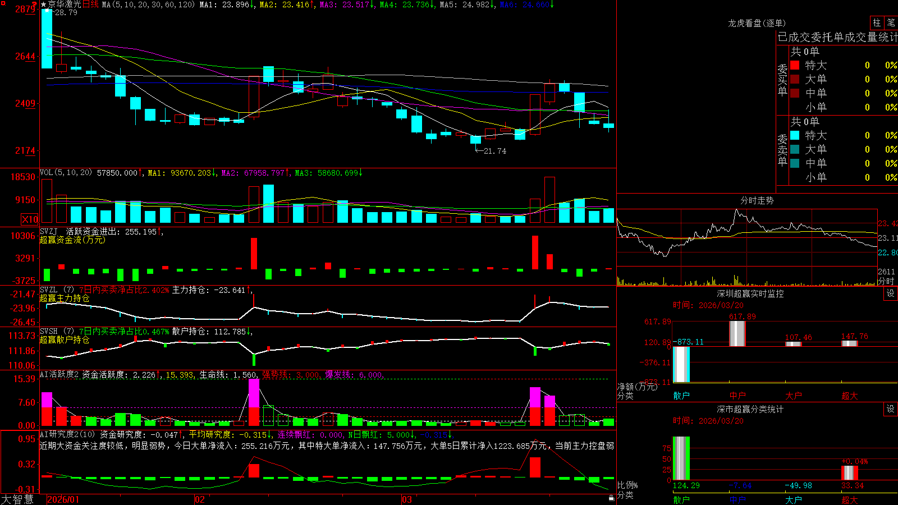Viewport: 898px width, 505px height.
Task: Select the 龙虎看盘(逐单) panel title
Action: 757,23
